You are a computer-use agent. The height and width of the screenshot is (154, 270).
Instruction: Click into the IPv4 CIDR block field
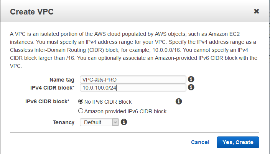(133, 88)
